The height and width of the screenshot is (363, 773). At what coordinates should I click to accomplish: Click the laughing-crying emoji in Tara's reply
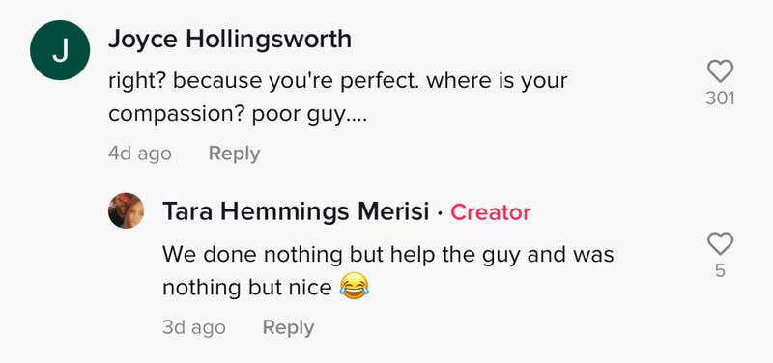pyautogui.click(x=355, y=288)
